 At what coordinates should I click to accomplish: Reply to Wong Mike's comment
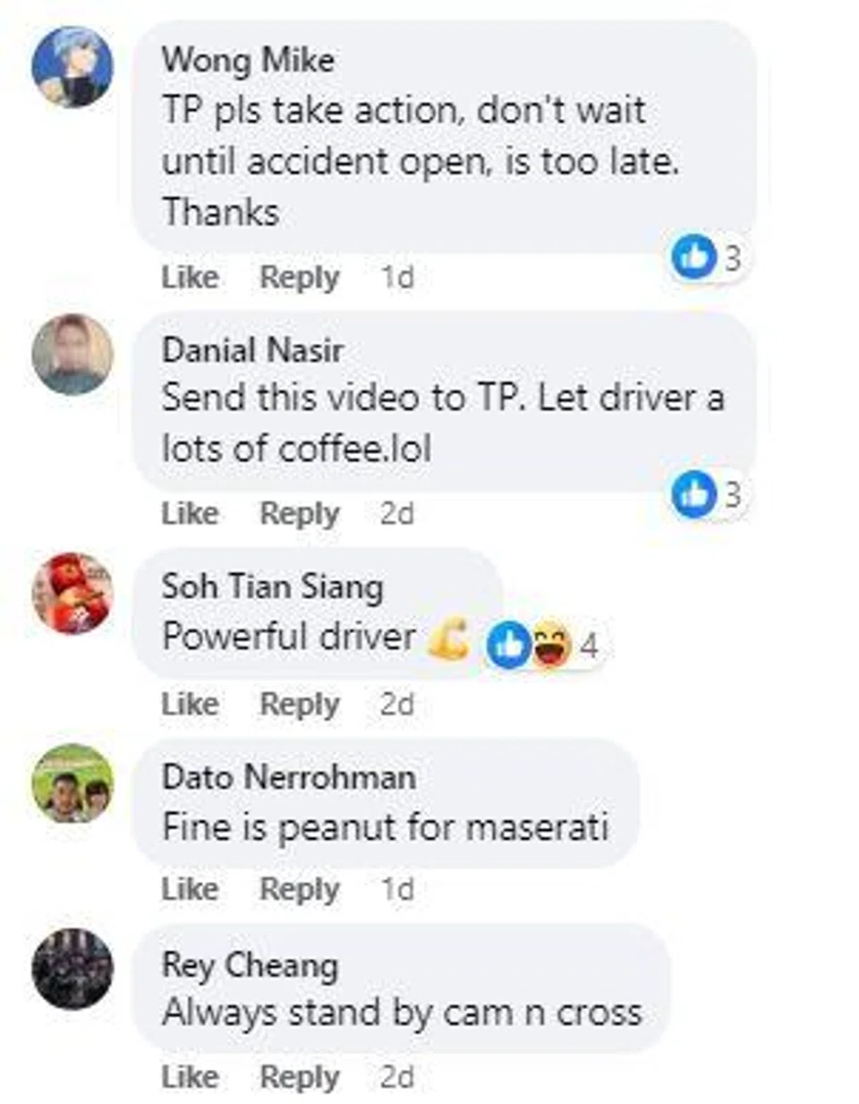tap(300, 277)
